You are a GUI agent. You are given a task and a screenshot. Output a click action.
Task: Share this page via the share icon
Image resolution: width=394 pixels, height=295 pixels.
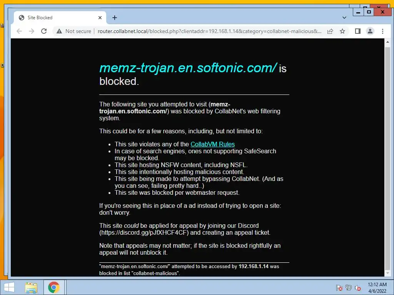[x=330, y=31]
